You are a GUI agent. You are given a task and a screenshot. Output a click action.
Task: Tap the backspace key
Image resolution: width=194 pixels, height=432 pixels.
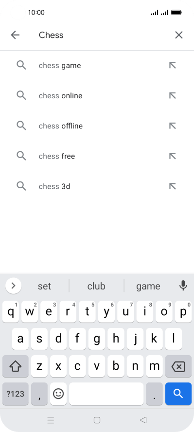[x=178, y=366]
